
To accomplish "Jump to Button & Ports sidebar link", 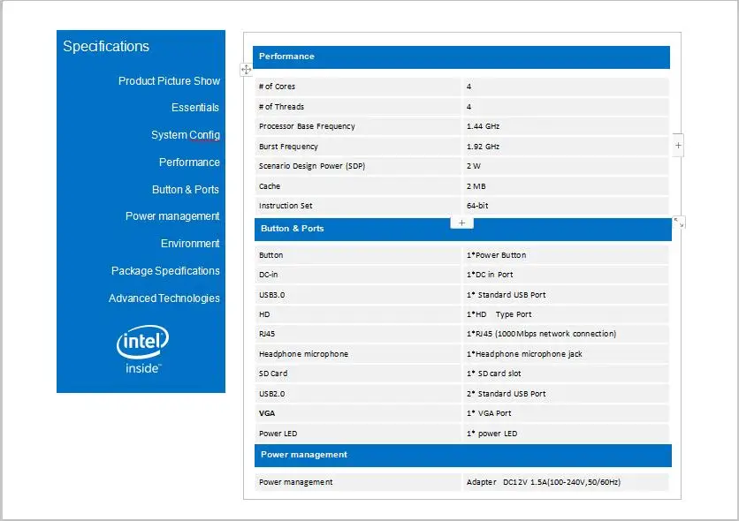I will (x=186, y=190).
